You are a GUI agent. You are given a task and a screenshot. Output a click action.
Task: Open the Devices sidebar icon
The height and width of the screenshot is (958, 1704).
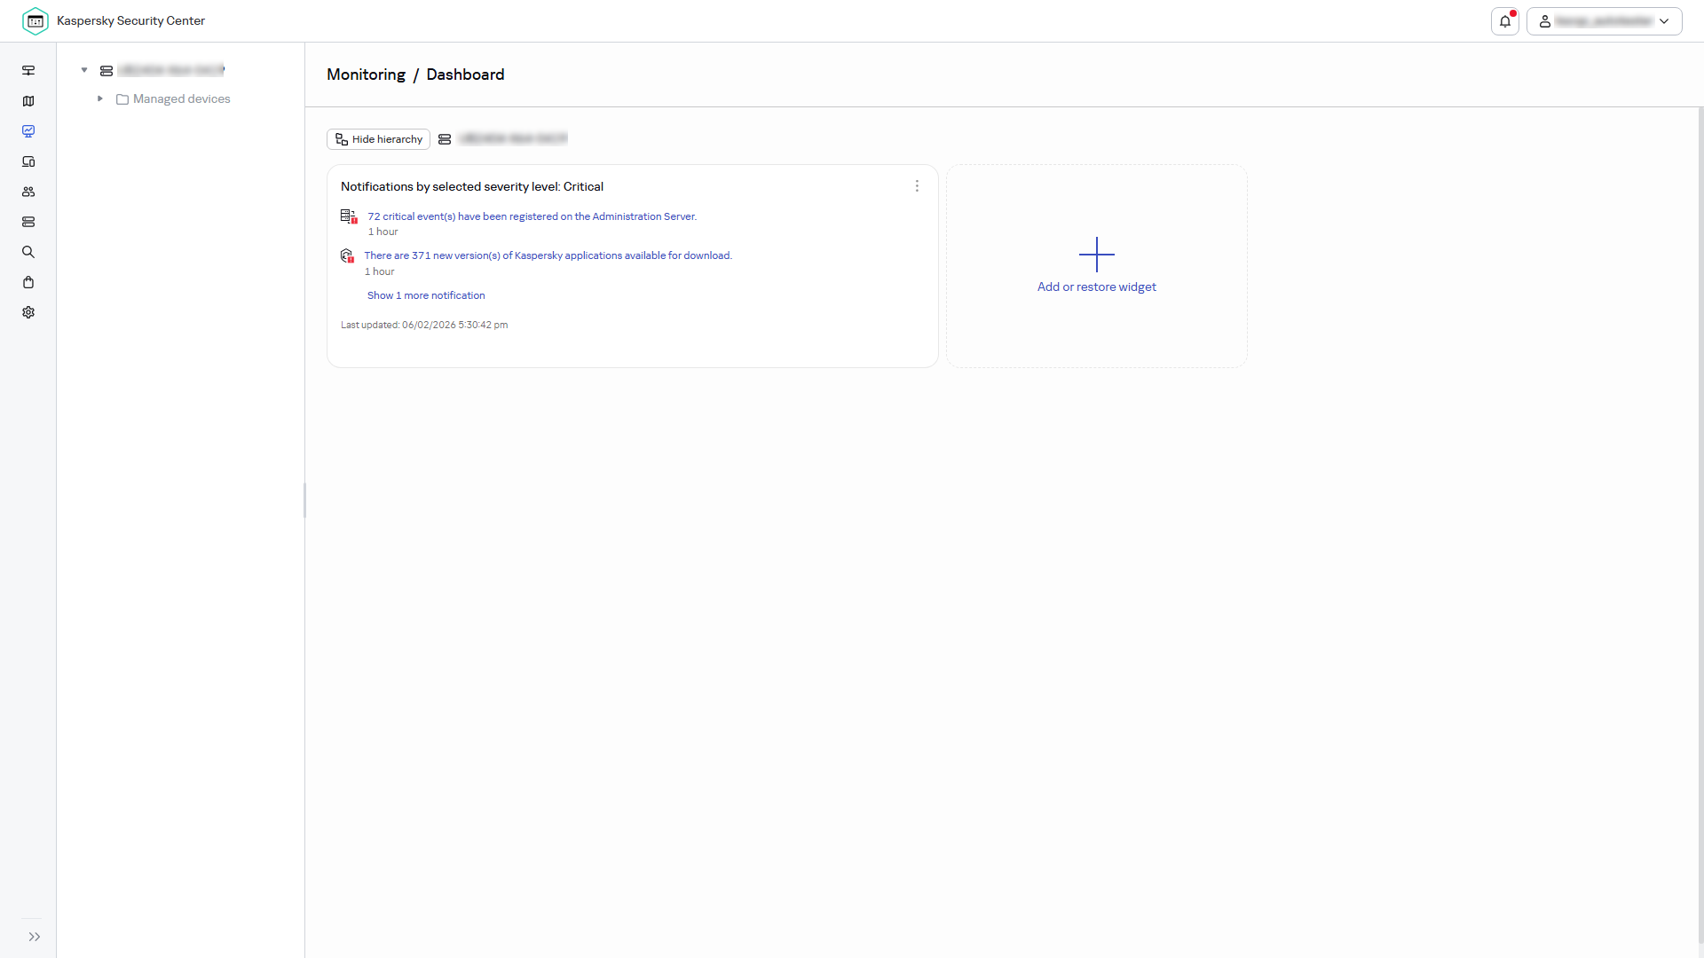28,161
